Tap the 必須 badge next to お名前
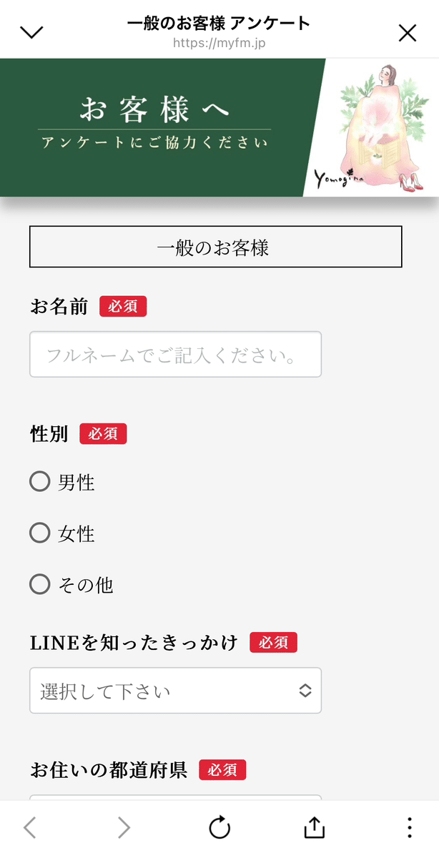439x858 pixels. pos(123,306)
